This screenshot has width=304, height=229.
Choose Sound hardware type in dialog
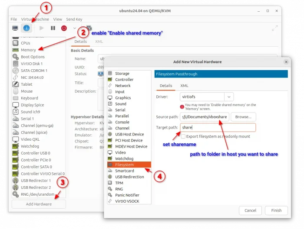click(x=129, y=104)
